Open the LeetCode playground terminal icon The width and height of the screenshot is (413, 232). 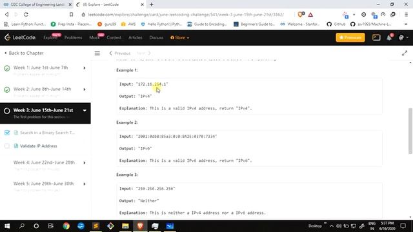pos(376,37)
